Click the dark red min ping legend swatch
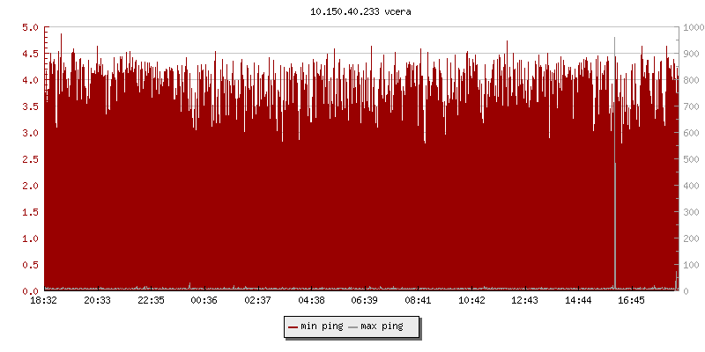705x352 pixels. coord(293,326)
